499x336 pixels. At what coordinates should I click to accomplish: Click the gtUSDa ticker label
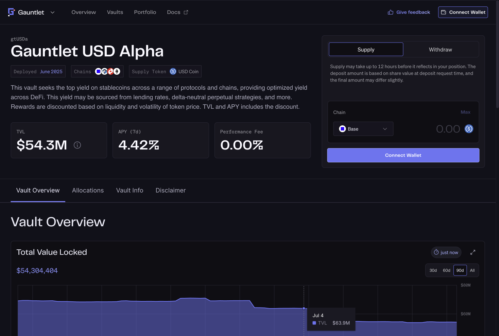(x=19, y=39)
